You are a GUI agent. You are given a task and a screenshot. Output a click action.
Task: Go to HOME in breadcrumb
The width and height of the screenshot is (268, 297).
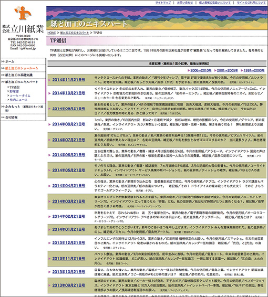[x=51, y=33]
